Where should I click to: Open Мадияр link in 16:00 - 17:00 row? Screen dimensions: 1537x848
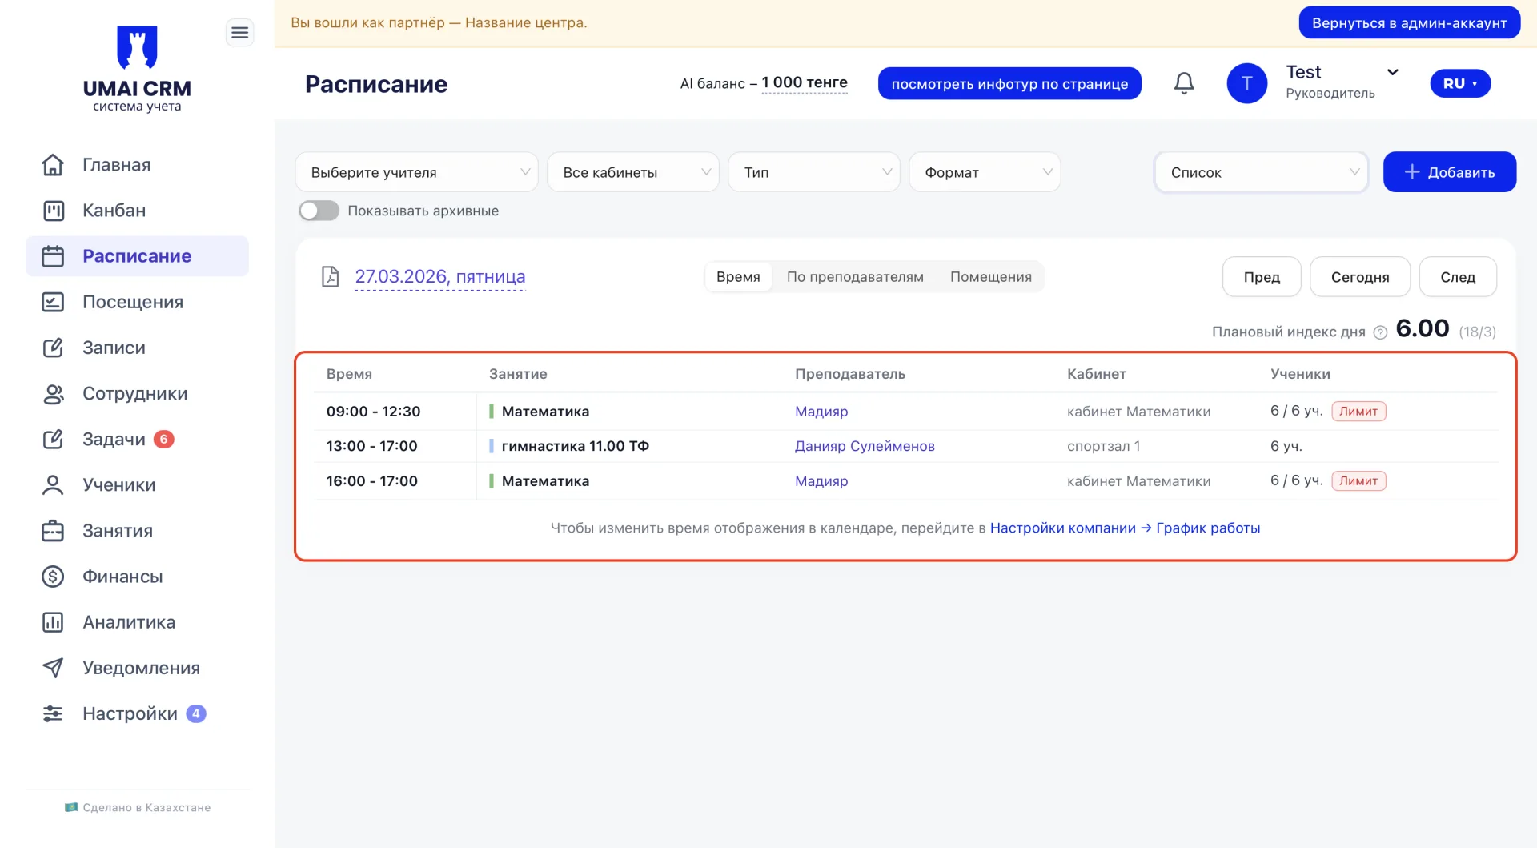pos(821,481)
